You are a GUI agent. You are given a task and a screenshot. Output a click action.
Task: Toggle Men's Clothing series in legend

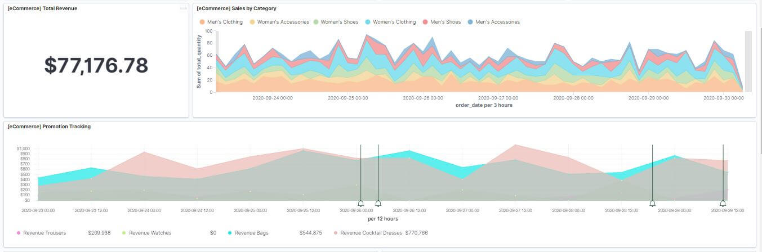pyautogui.click(x=225, y=22)
